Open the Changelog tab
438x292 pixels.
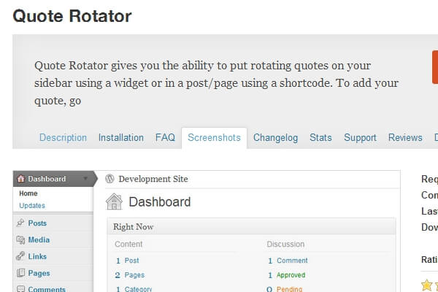click(274, 137)
